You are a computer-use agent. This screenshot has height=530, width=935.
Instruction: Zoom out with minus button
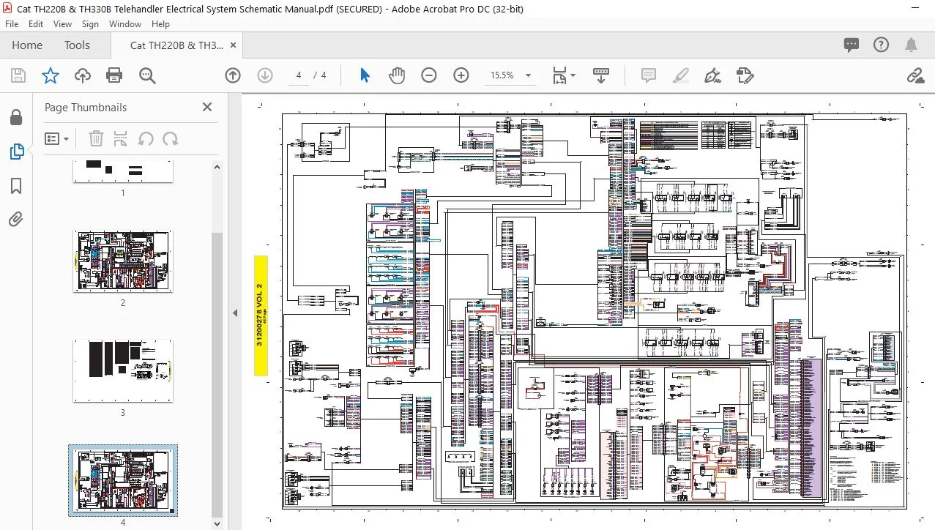pyautogui.click(x=429, y=75)
